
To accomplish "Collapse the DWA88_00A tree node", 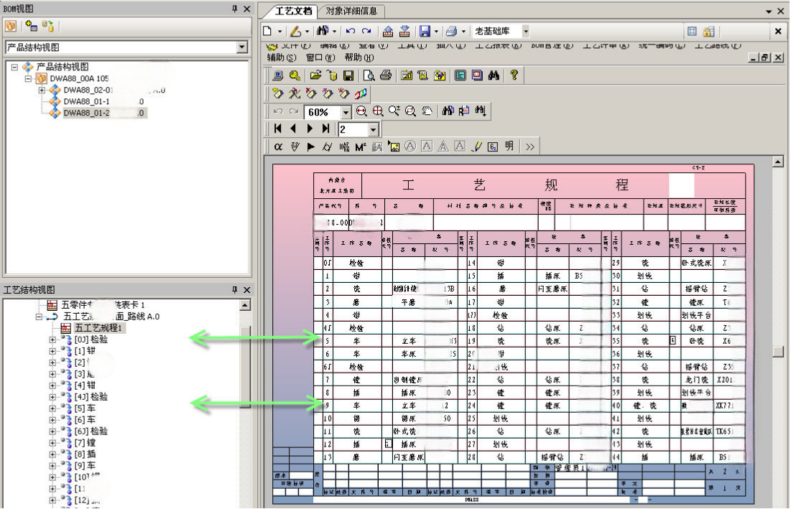I will coord(29,78).
